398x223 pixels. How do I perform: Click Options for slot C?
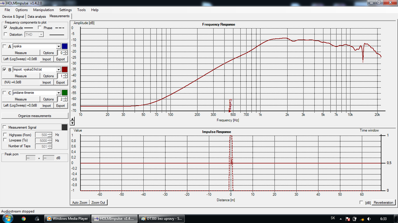point(49,99)
